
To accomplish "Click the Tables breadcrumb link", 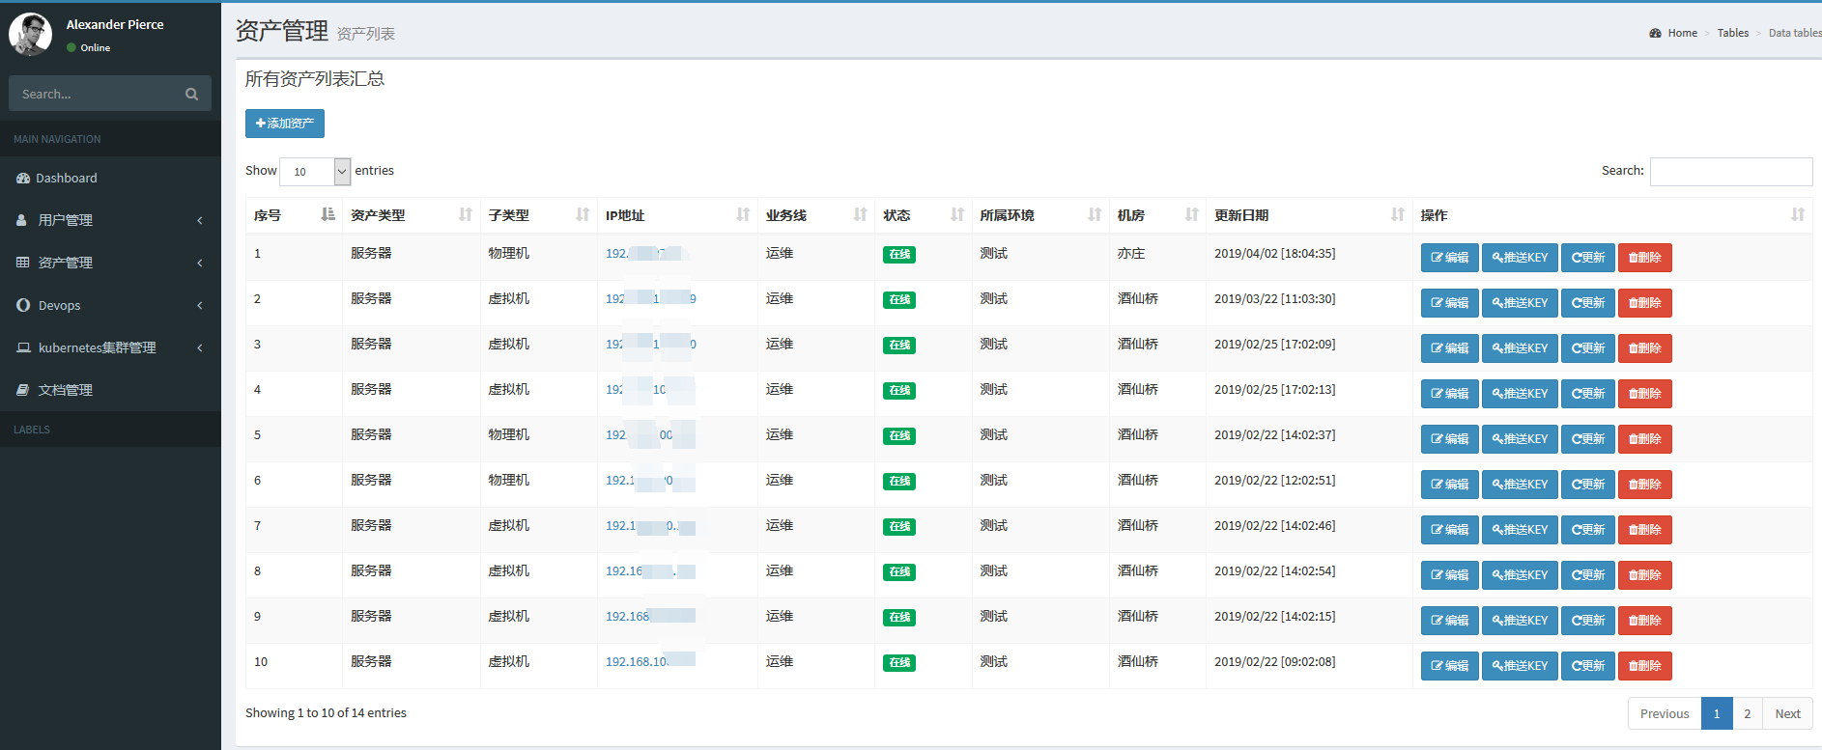I will click(x=1733, y=33).
